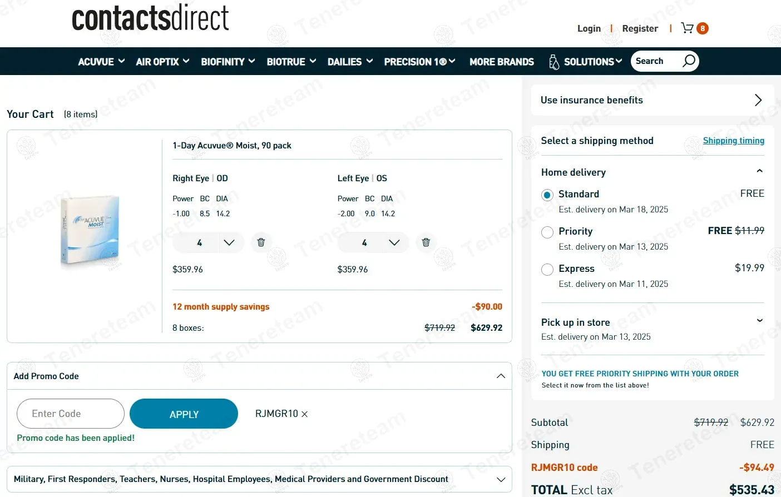Open the MORE BRANDS menu item
Screen dimensions: 781x497
501,62
